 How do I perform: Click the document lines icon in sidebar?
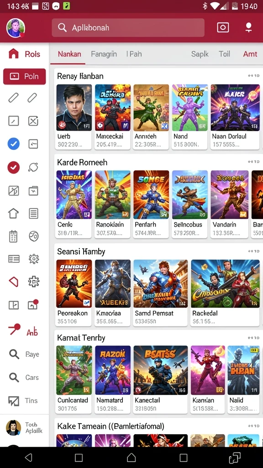pyautogui.click(x=33, y=213)
